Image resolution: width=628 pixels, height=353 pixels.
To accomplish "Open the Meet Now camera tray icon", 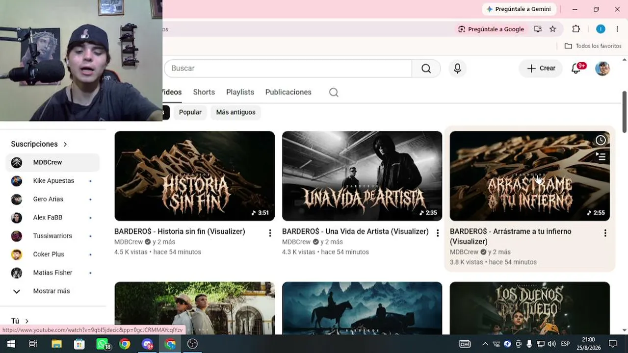I will coord(519,344).
